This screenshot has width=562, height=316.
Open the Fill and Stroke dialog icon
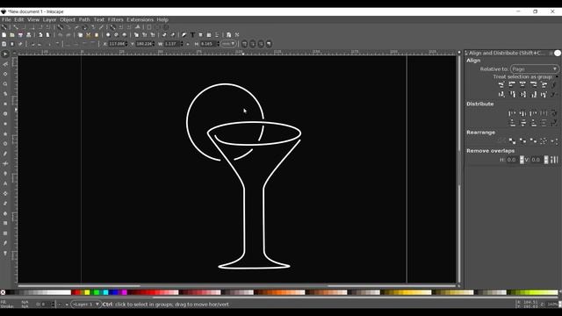(x=184, y=35)
